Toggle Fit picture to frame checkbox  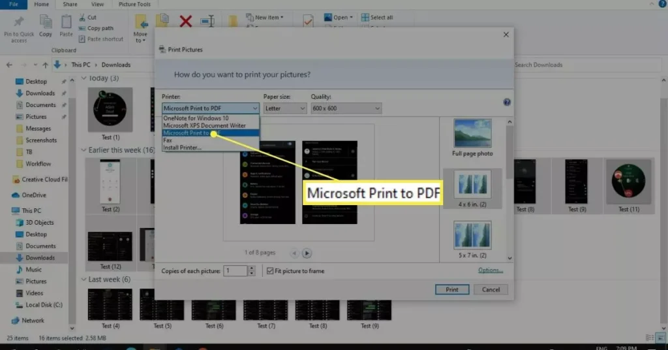(270, 271)
